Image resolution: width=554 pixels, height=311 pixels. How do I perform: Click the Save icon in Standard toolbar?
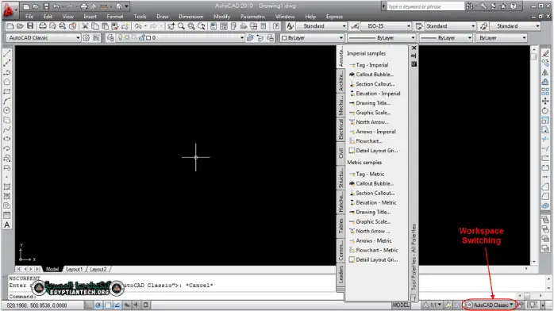(30, 26)
